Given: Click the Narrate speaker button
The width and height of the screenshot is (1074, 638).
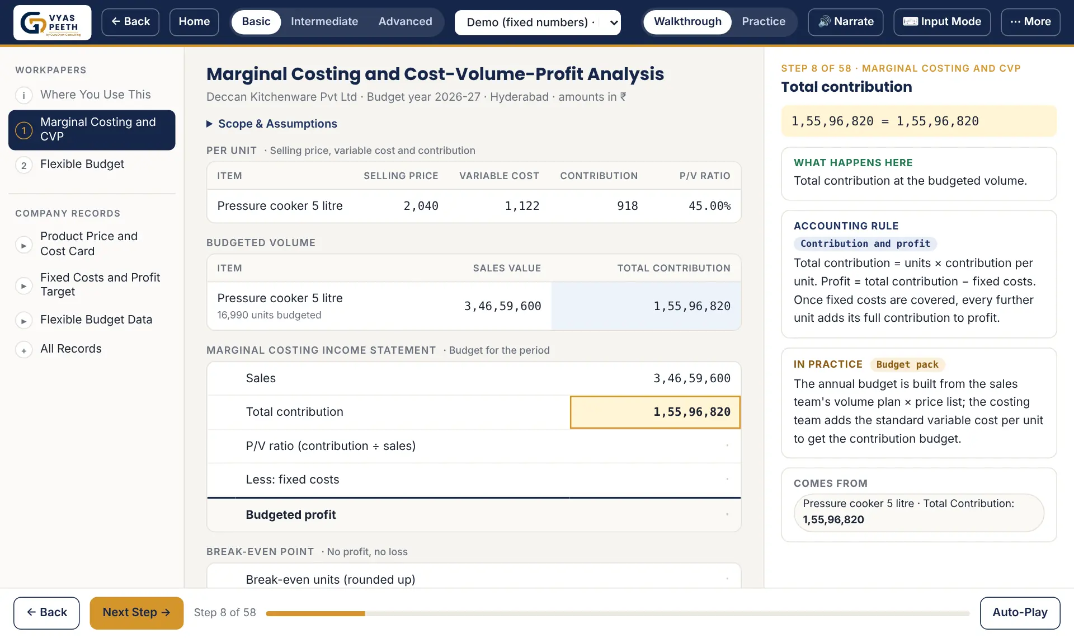Looking at the screenshot, I should [x=845, y=22].
